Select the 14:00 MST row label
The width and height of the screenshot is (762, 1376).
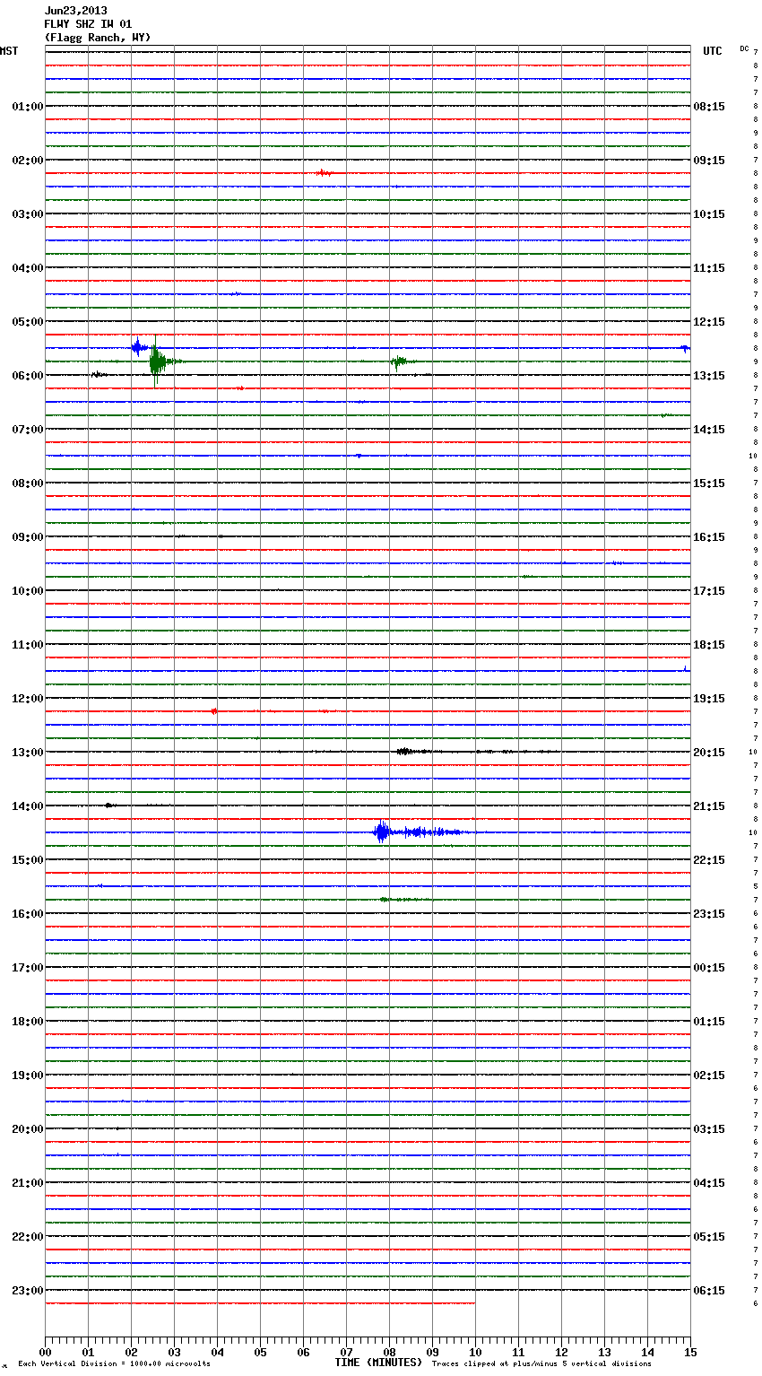(x=28, y=806)
